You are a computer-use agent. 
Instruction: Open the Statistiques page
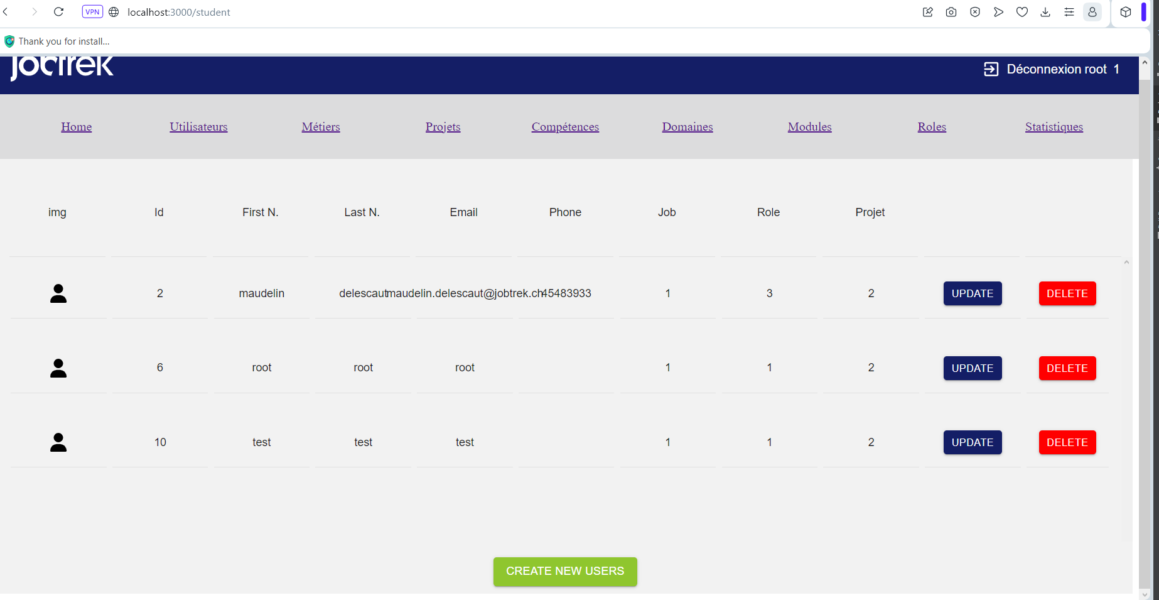coord(1054,127)
